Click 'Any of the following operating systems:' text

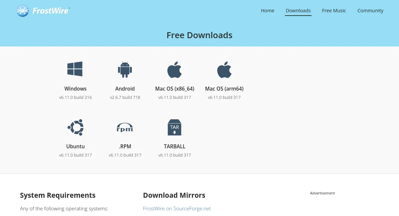64,209
